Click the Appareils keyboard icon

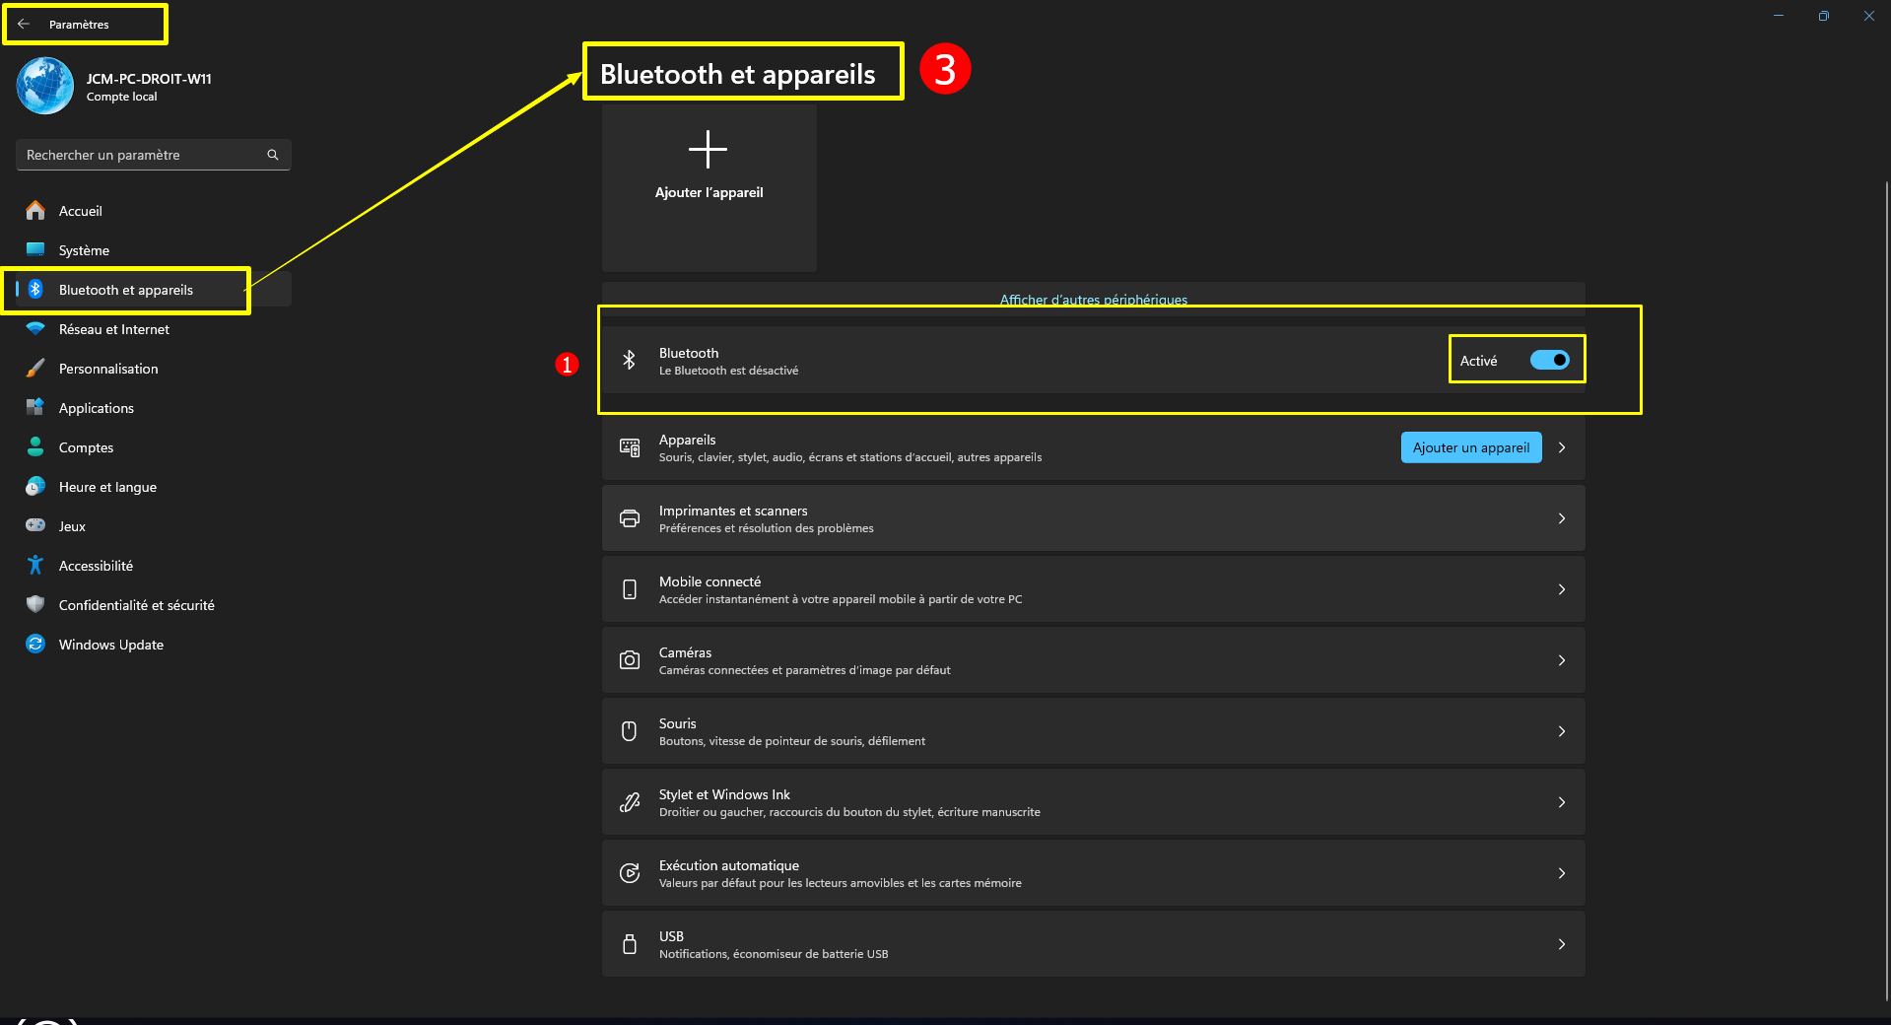click(x=630, y=447)
